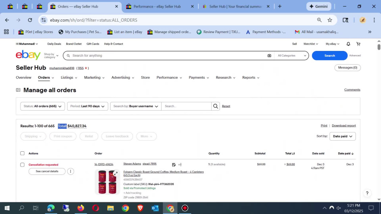
Task: Open Search by: Buyer username dropdown
Action: [136, 106]
